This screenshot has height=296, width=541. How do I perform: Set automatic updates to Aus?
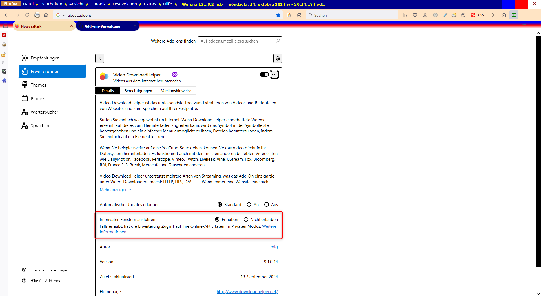coord(267,205)
